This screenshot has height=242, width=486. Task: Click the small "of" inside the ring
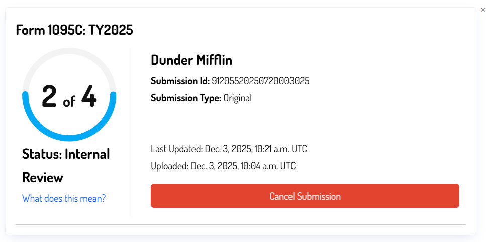pyautogui.click(x=69, y=102)
